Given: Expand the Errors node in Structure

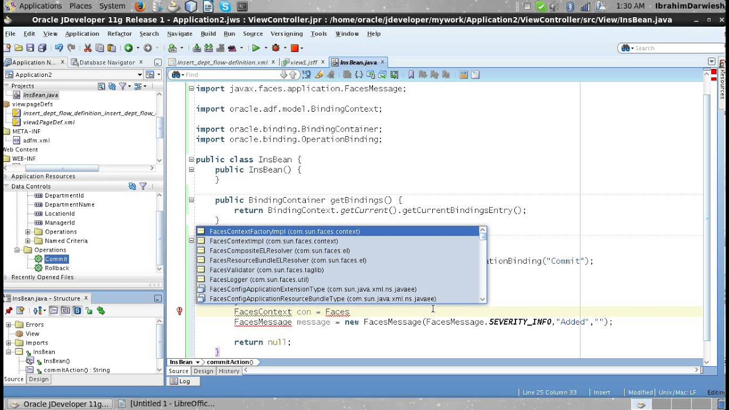Looking at the screenshot, I should pyautogui.click(x=9, y=325).
